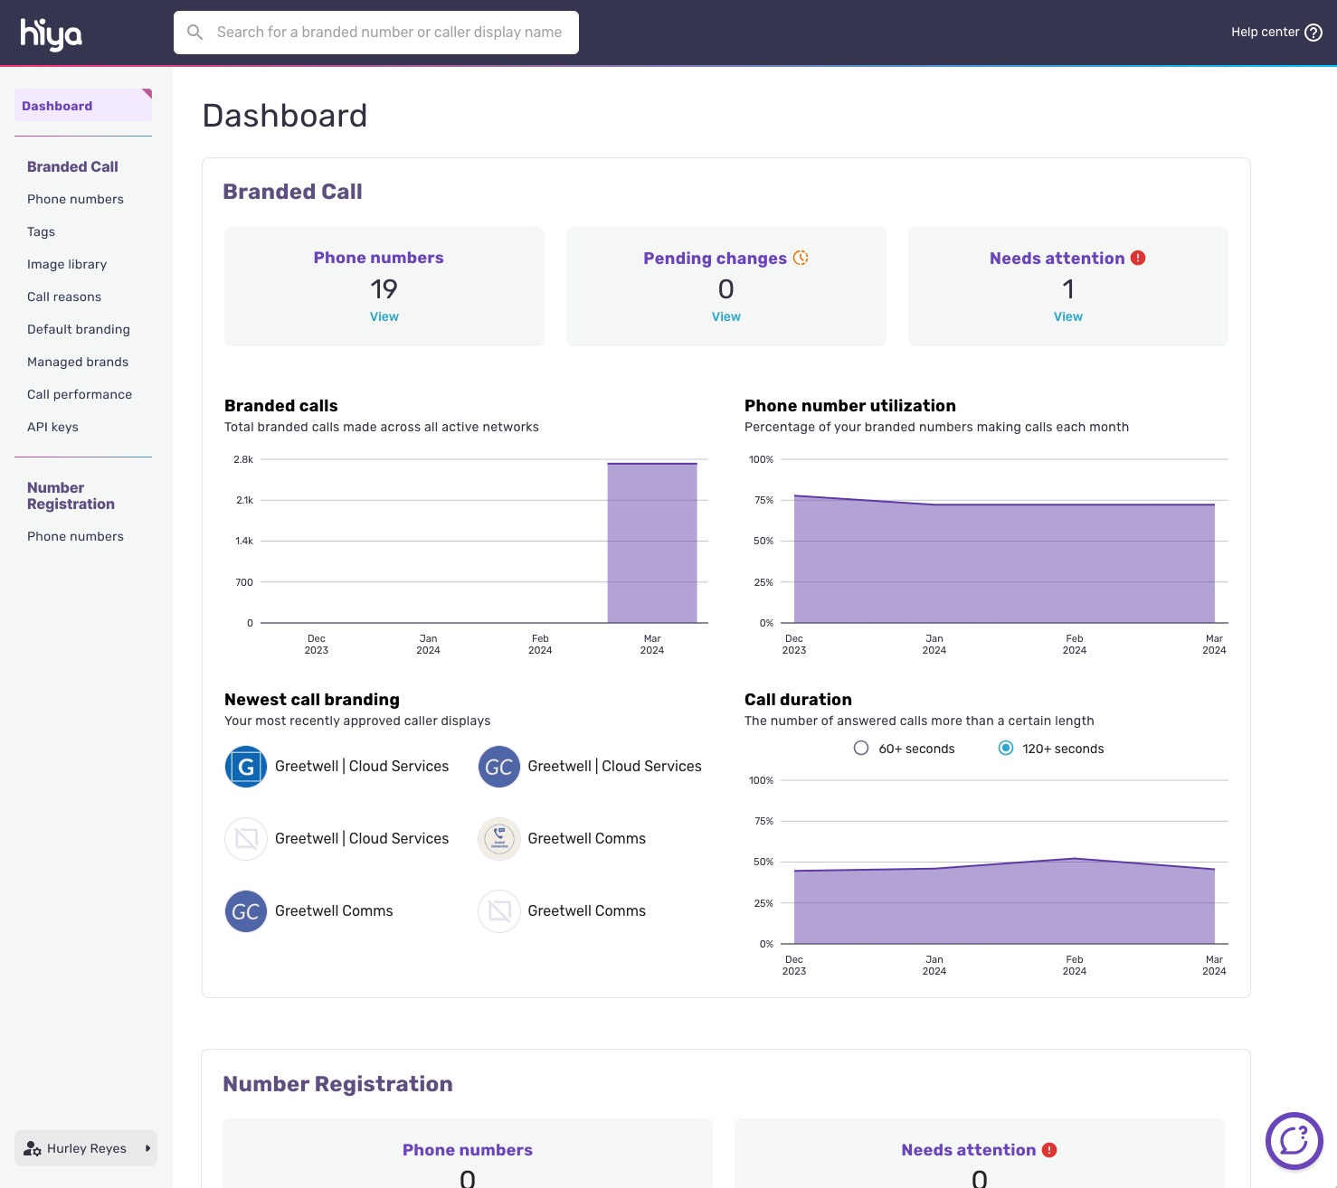Open the Help center question mark icon
Image resolution: width=1337 pixels, height=1188 pixels.
pyautogui.click(x=1313, y=33)
